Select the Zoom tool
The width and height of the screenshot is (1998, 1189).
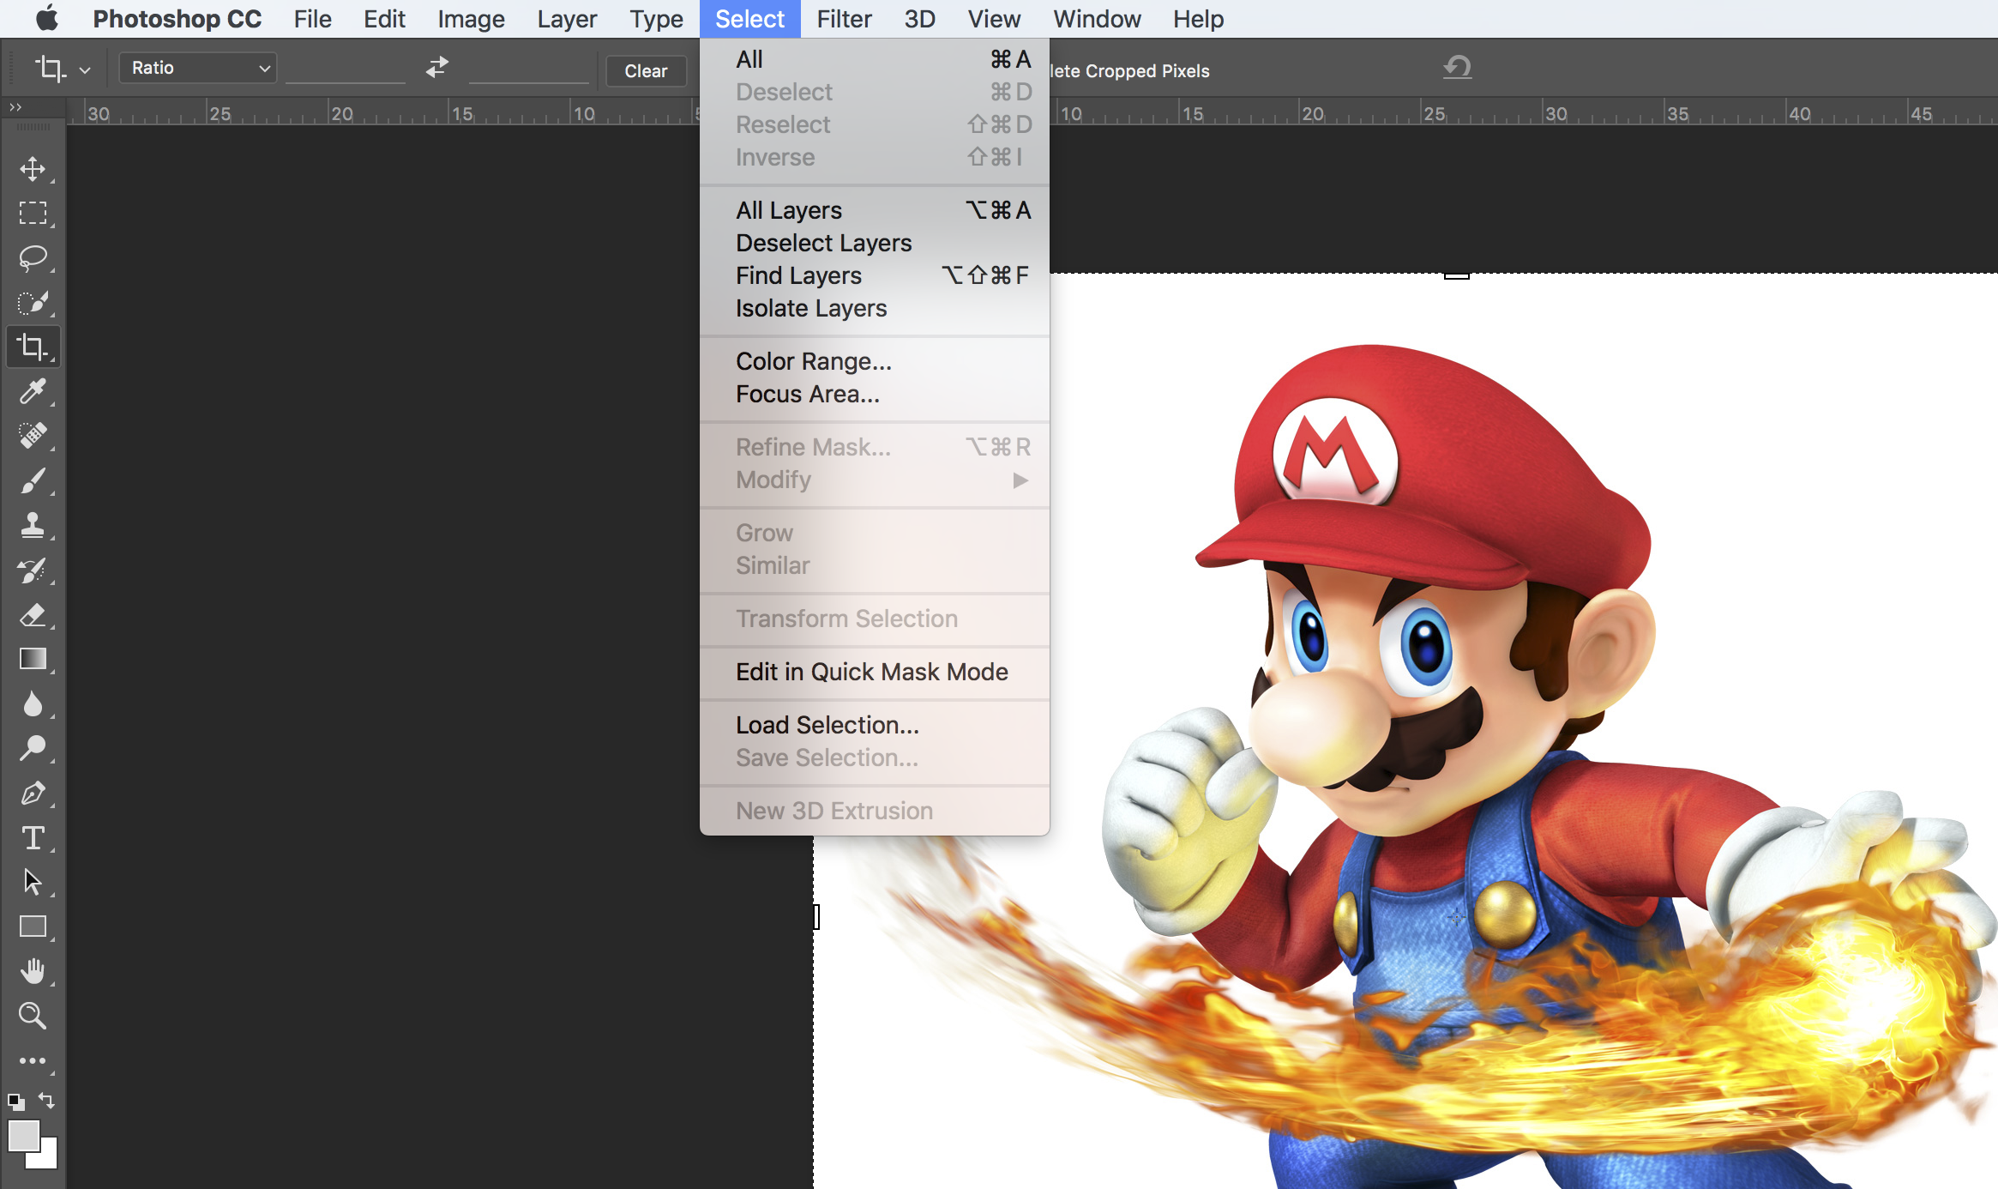click(33, 1016)
